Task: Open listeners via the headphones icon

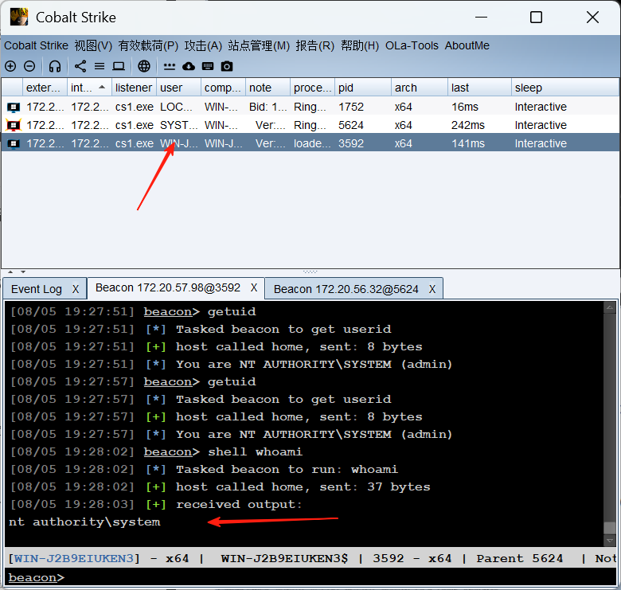Action: 55,66
